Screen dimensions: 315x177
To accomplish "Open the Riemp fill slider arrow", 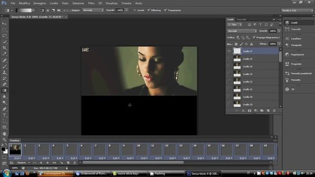I will [279, 44].
